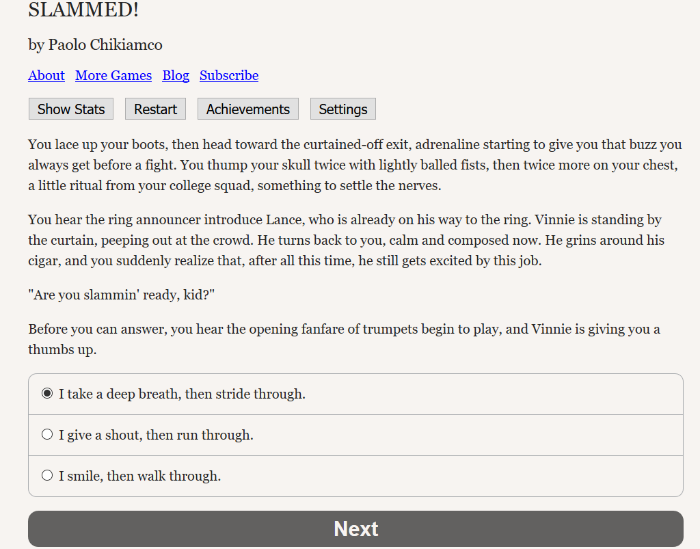Click the 'Are you slammin' ready, kid?' line

click(x=122, y=295)
